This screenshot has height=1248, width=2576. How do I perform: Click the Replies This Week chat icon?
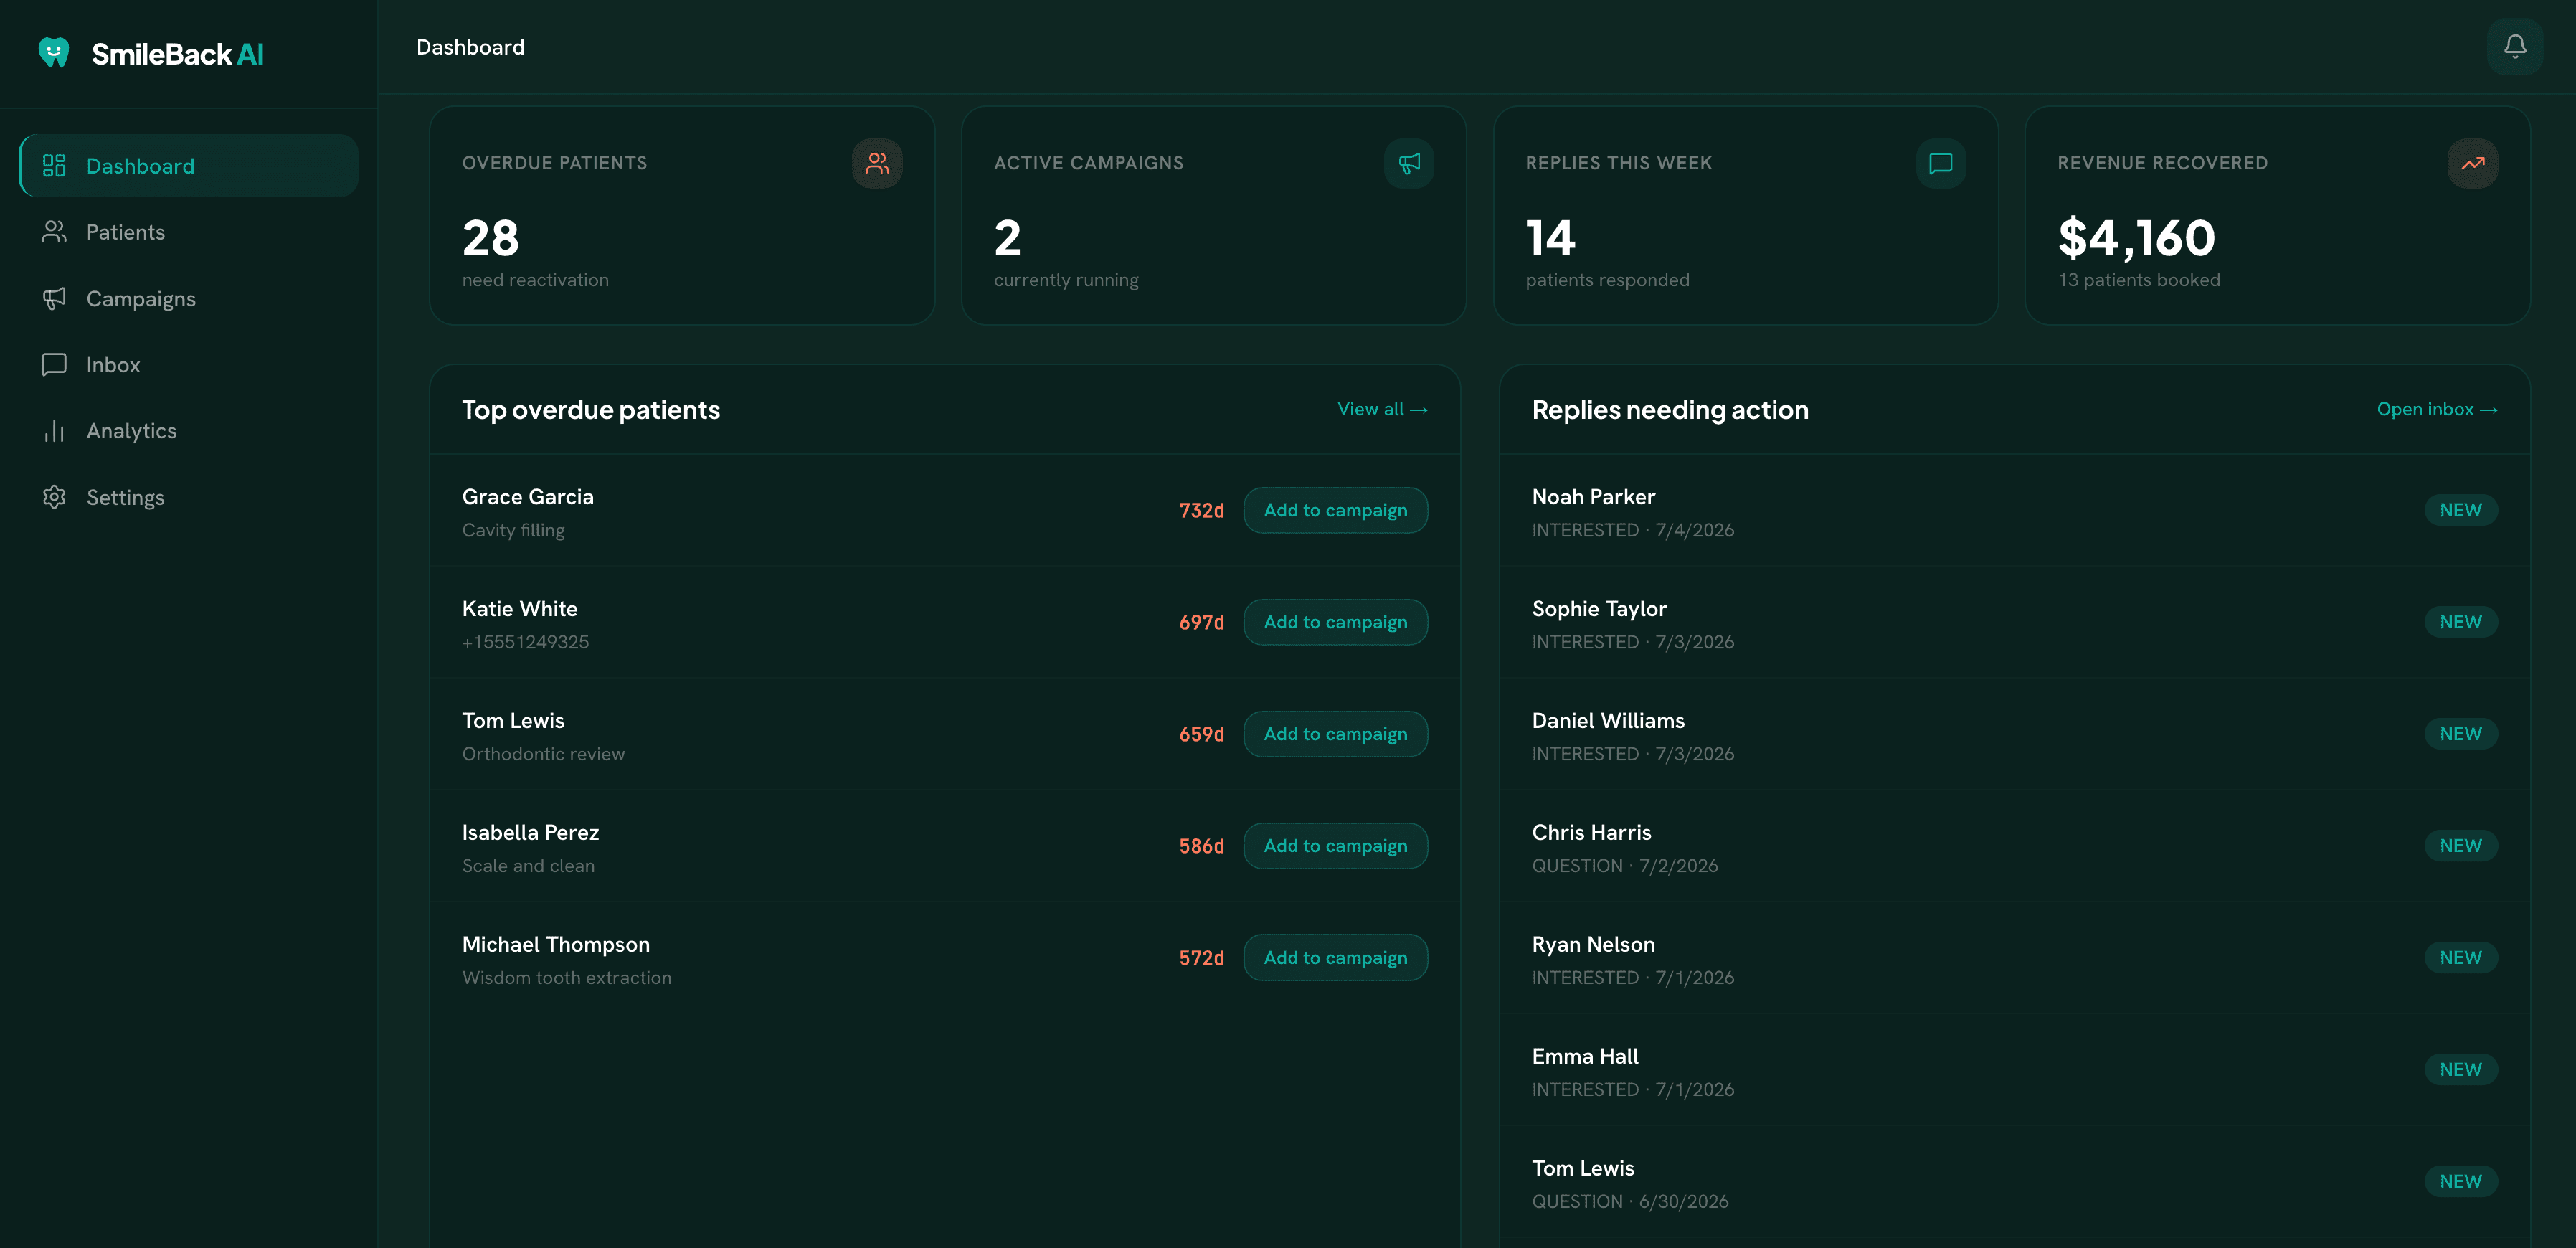[x=1941, y=163]
